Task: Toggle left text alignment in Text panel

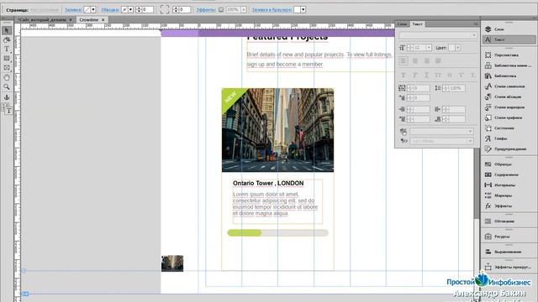Action: [x=403, y=61]
